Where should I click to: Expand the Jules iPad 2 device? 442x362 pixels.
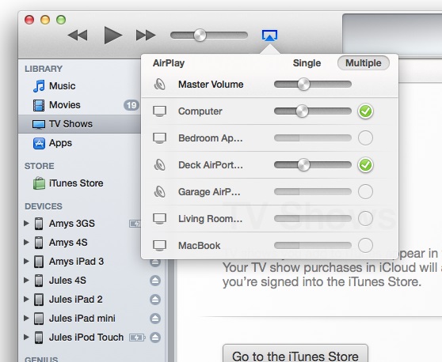tap(26, 300)
